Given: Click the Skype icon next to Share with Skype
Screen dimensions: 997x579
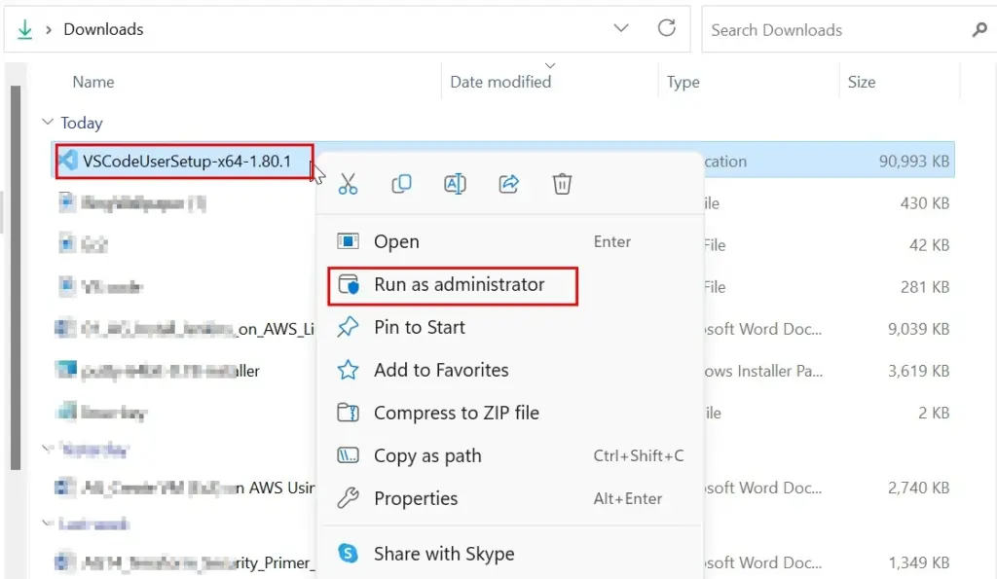Looking at the screenshot, I should pos(348,553).
